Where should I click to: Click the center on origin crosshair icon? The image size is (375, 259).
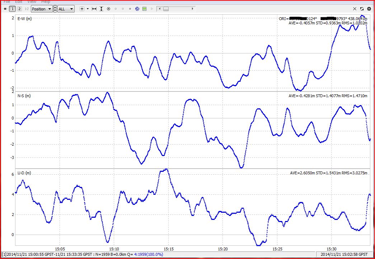coord(82,9)
